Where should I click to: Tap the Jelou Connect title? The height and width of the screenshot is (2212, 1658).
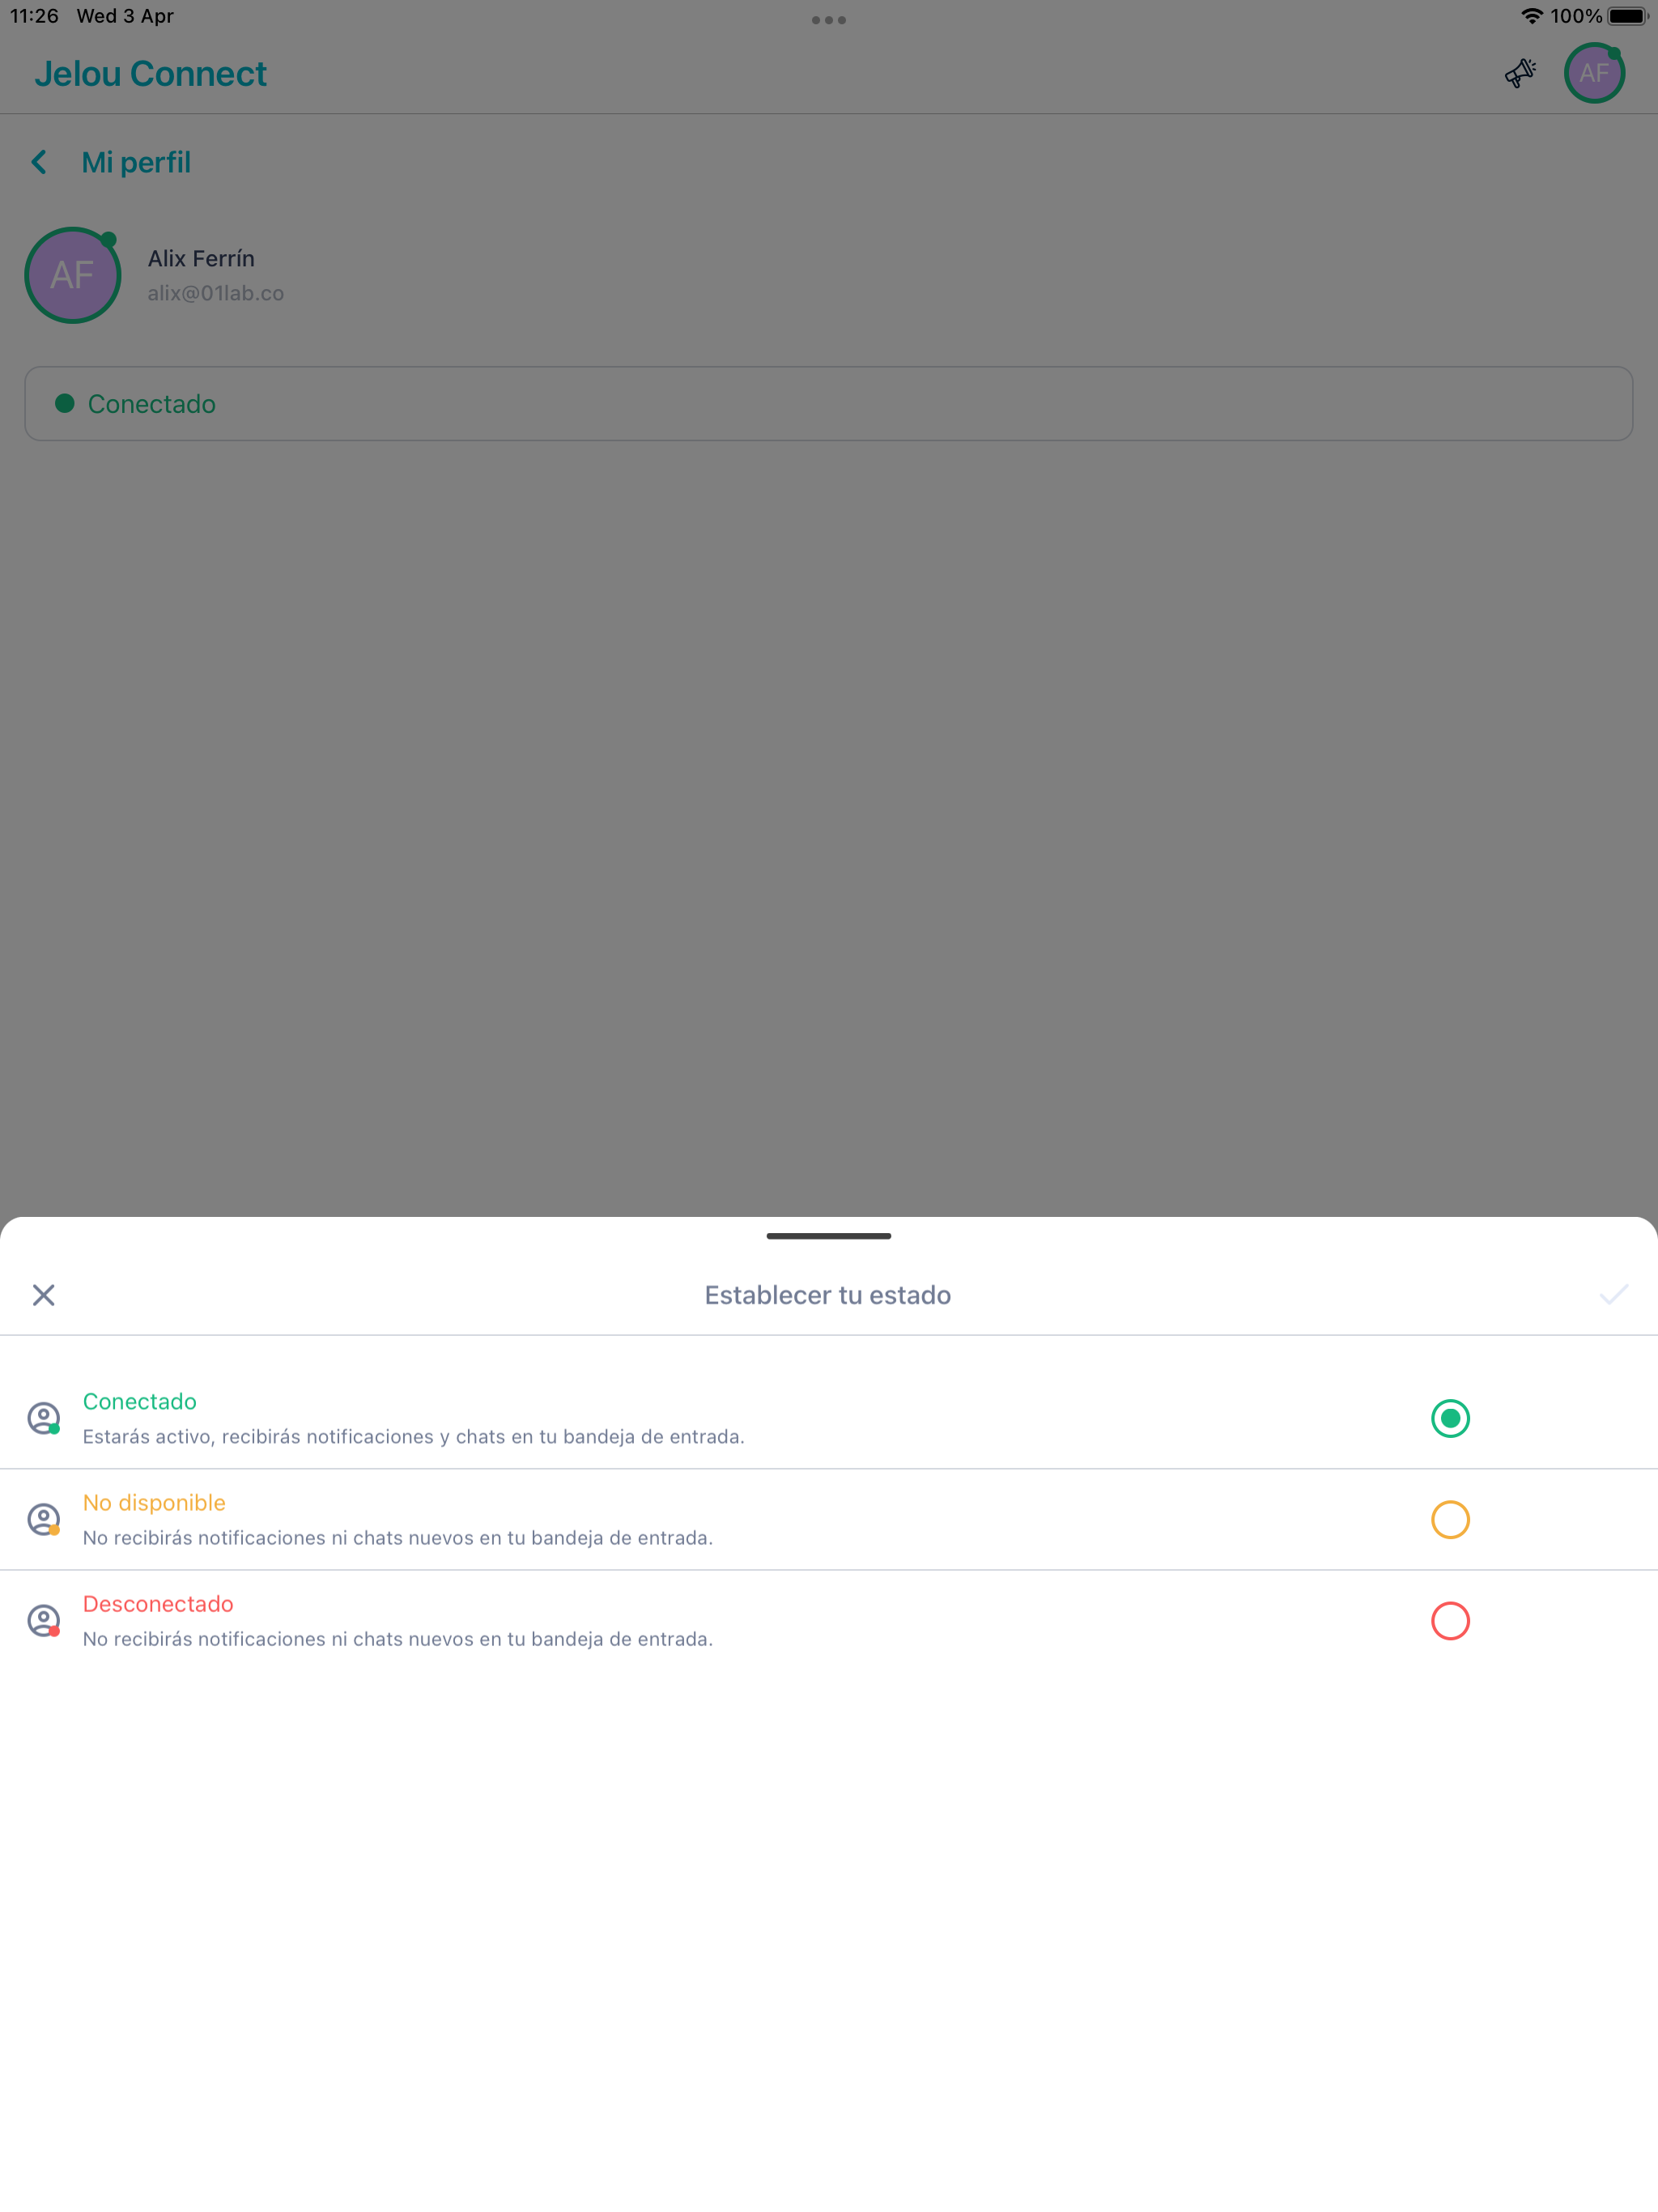(x=151, y=73)
